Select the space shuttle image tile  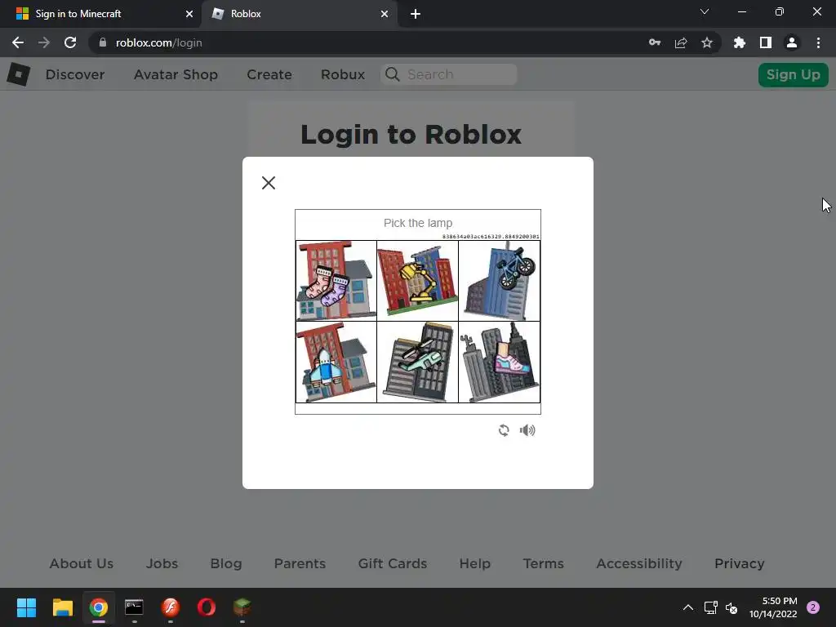[x=336, y=362]
